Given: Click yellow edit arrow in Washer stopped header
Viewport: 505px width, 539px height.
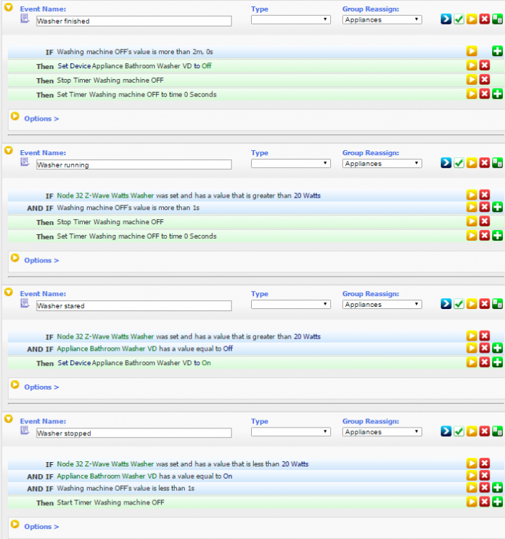Looking at the screenshot, I should click(472, 431).
